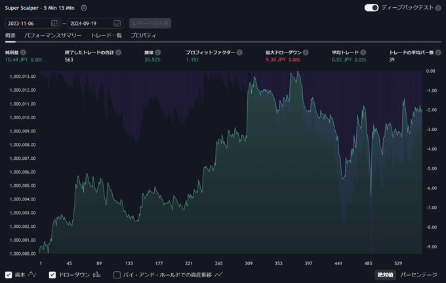The image size is (446, 283).
Task: Switch chart to パーセンテージ view
Action: tap(420, 274)
